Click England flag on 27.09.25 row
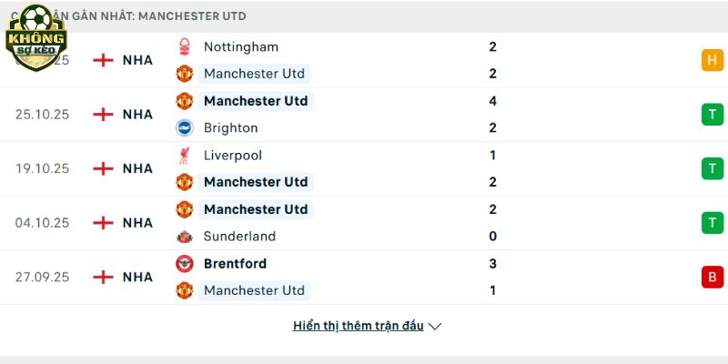Viewport: 728px width, 364px height. (104, 278)
